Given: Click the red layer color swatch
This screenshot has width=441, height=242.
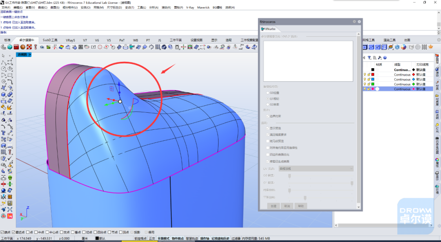Looking at the screenshot, I should (373, 74).
